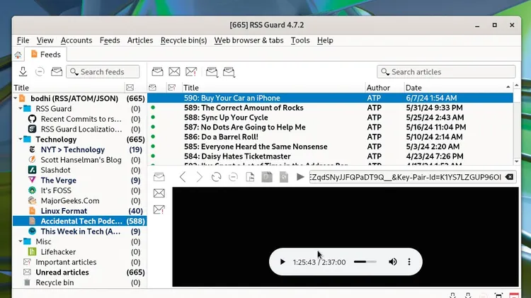The image size is (531, 298).
Task: Open the Recycle bin(s) menu
Action: click(184, 40)
